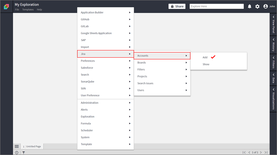Open GitHub submenu
The height and width of the screenshot is (155, 277).
(x=106, y=19)
